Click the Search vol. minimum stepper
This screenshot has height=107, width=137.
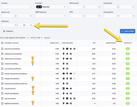coord(15,16)
